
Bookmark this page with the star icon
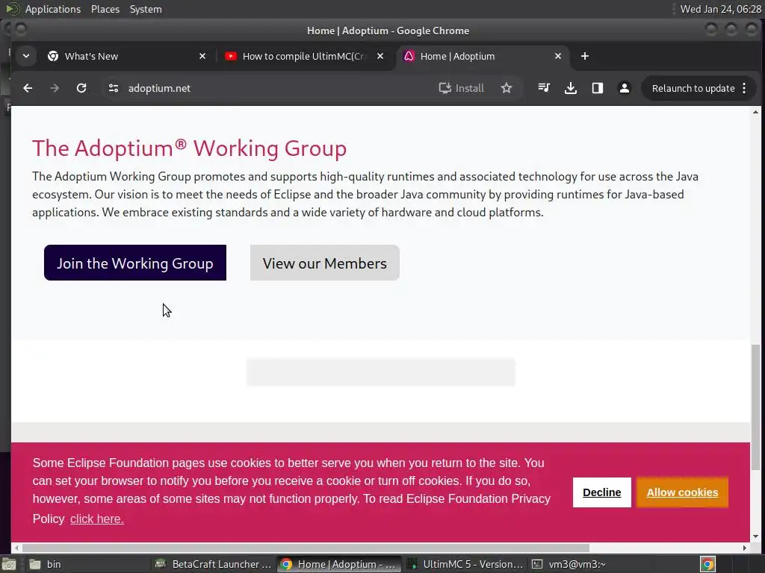[507, 88]
